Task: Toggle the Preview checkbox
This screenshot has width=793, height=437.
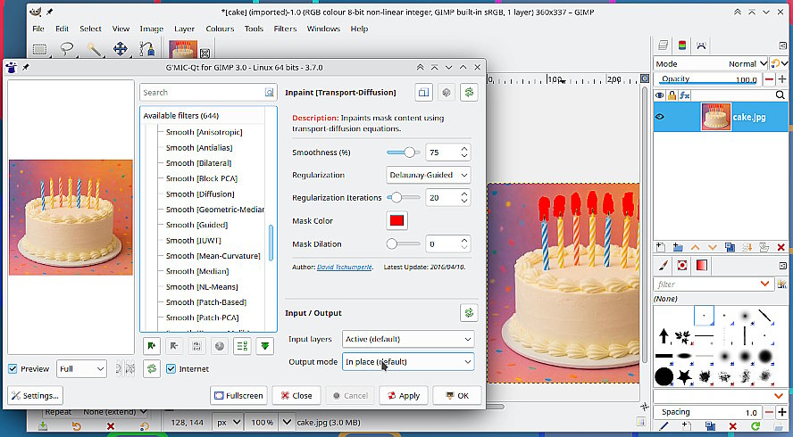Action: (x=13, y=368)
